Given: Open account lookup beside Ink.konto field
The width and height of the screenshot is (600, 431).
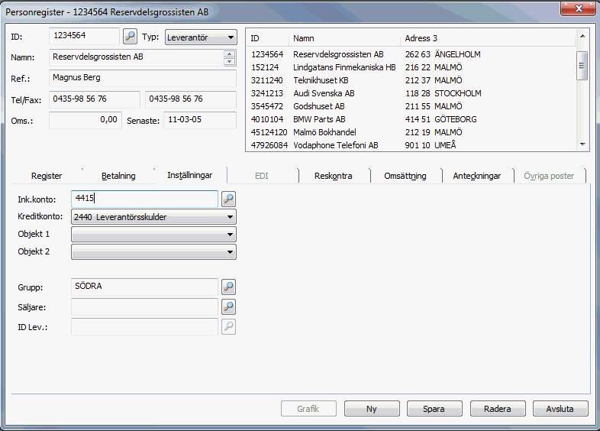Looking at the screenshot, I should coord(228,199).
